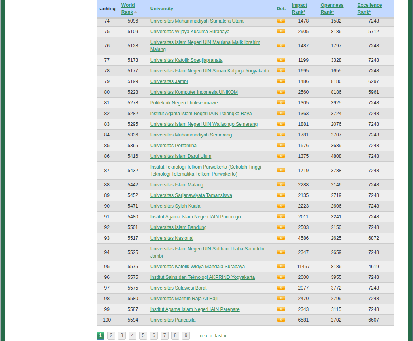This screenshot has width=413, height=341.
Task: Open Universitas Katolik Soegijapranata link
Action: tap(186, 60)
